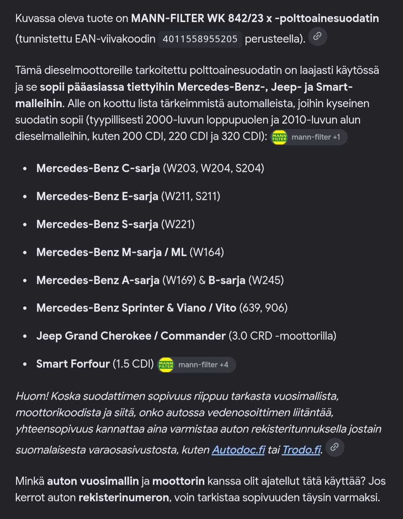
Task: Select the Mercedes-Benz E-sarja list entry
Action: coord(128,196)
